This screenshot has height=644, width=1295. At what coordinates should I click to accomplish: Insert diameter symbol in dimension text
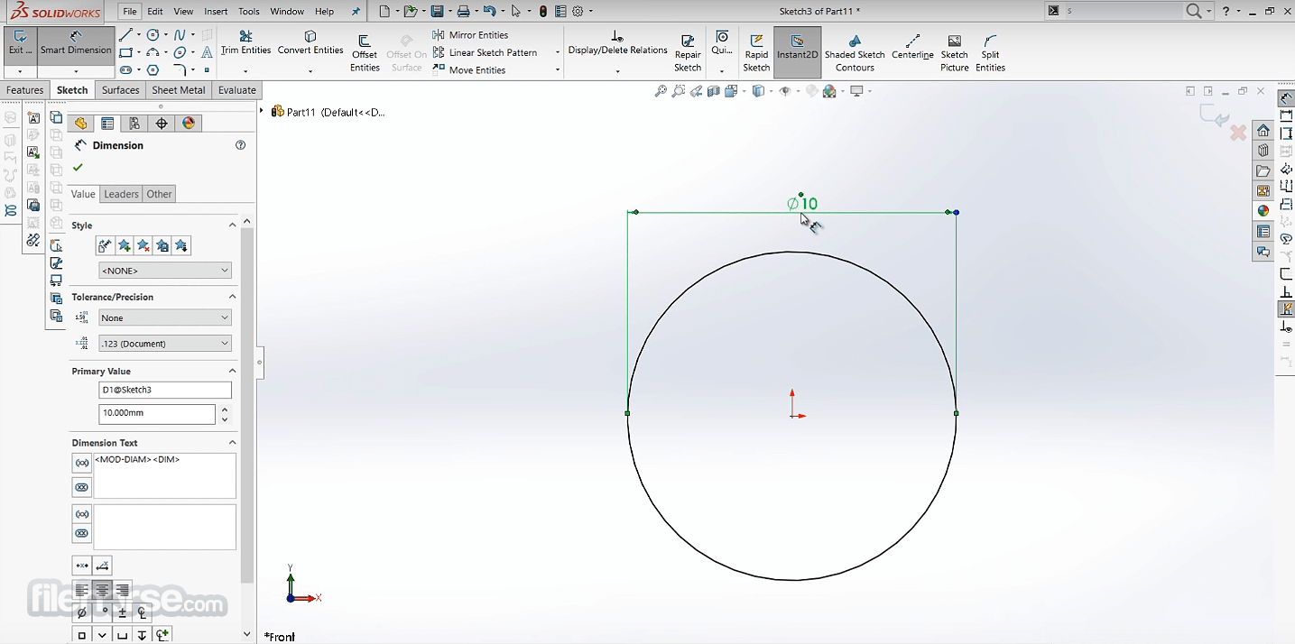click(x=82, y=612)
